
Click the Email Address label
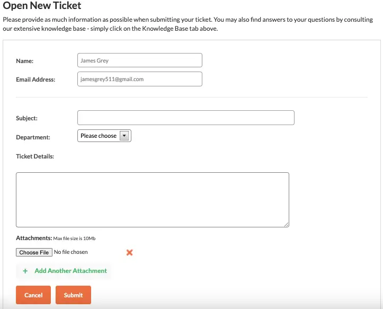tap(35, 80)
